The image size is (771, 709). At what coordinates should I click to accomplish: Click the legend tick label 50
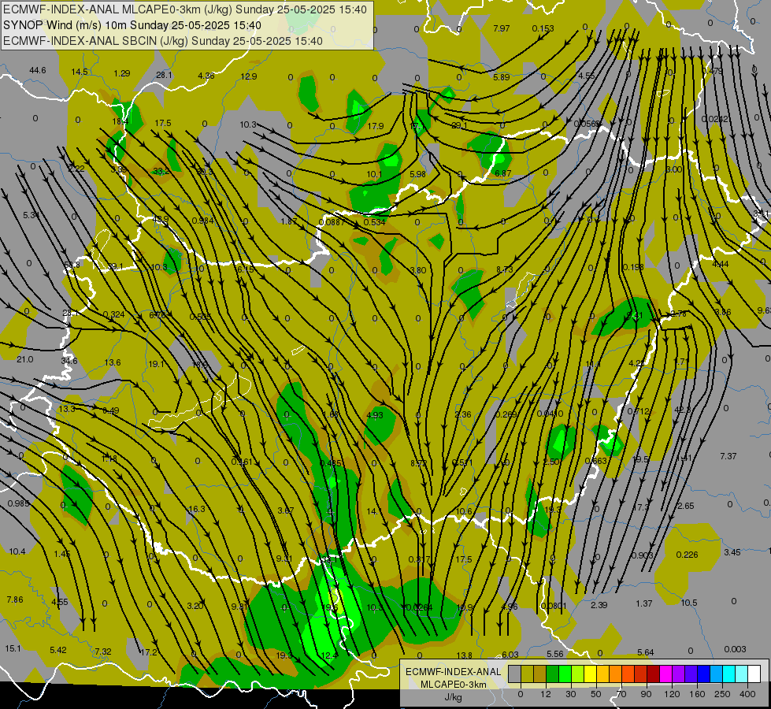tap(596, 694)
